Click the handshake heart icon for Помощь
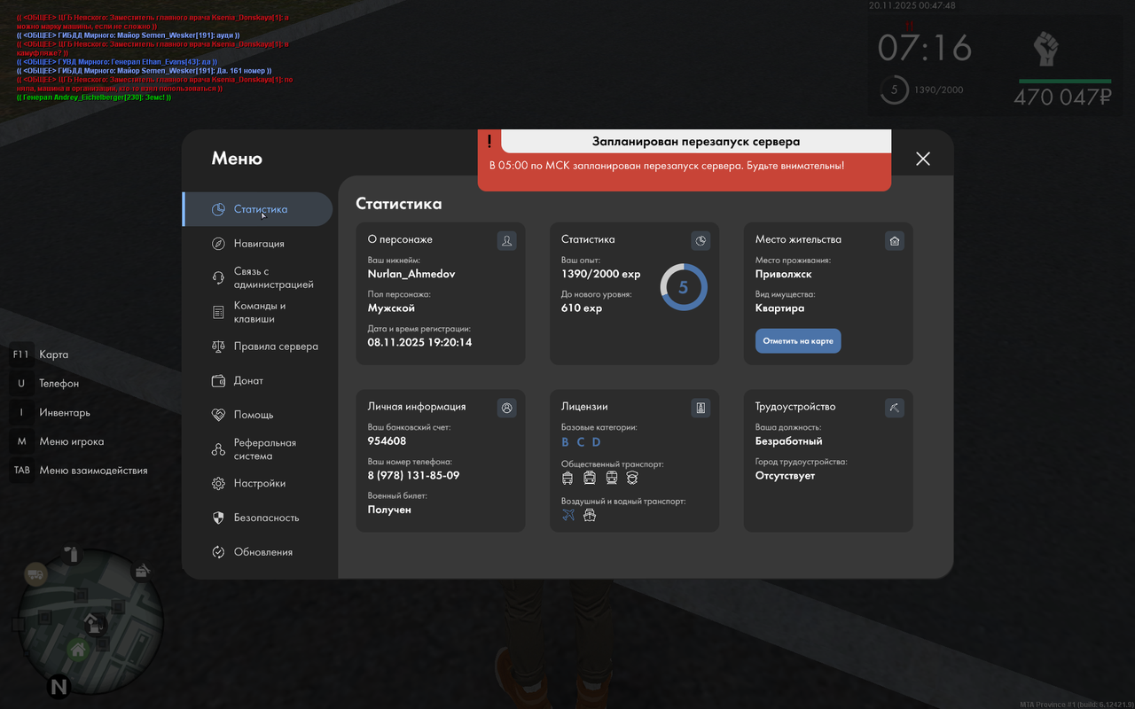This screenshot has height=709, width=1135. coord(218,415)
